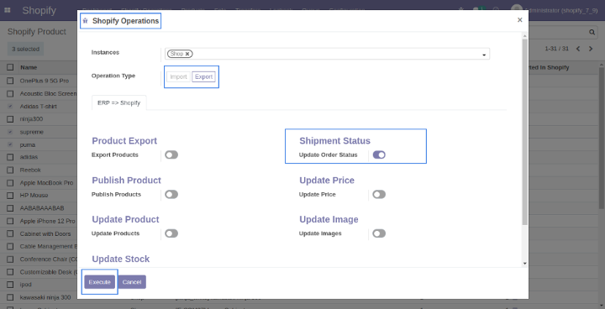Click the dialog's vertical scrollbar thumb
The image size is (605, 309).
pyautogui.click(x=524, y=131)
